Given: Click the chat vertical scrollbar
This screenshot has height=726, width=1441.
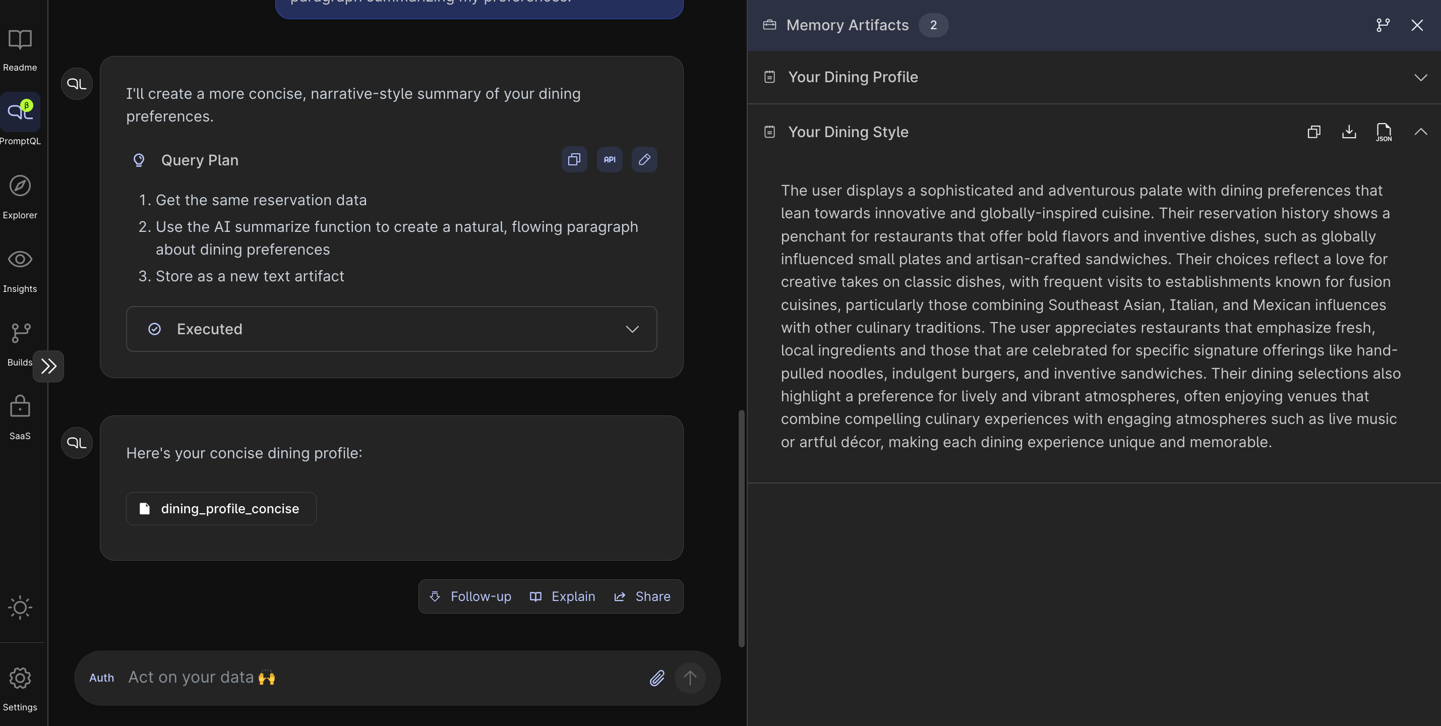Looking at the screenshot, I should 741,528.
